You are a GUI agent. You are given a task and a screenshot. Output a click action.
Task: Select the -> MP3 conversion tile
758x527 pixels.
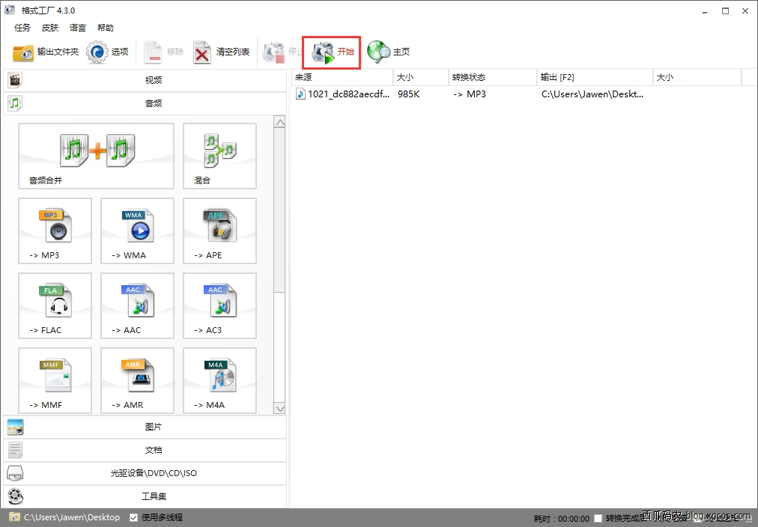(55, 231)
